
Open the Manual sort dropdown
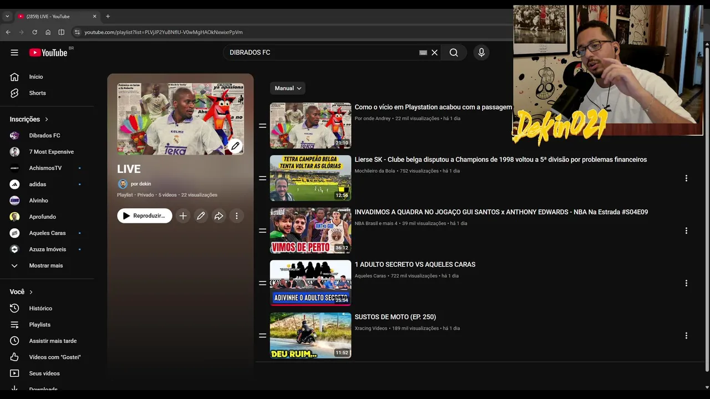(x=287, y=88)
